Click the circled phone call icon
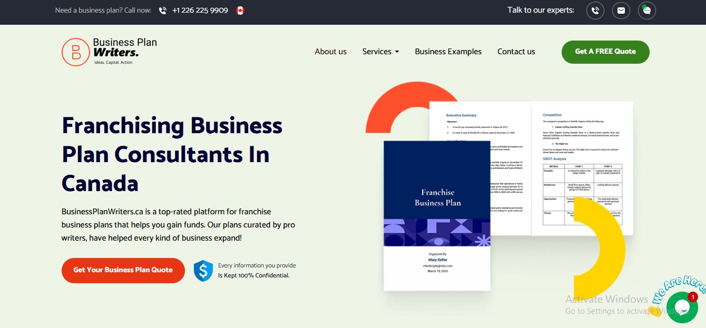The width and height of the screenshot is (706, 328). [595, 11]
